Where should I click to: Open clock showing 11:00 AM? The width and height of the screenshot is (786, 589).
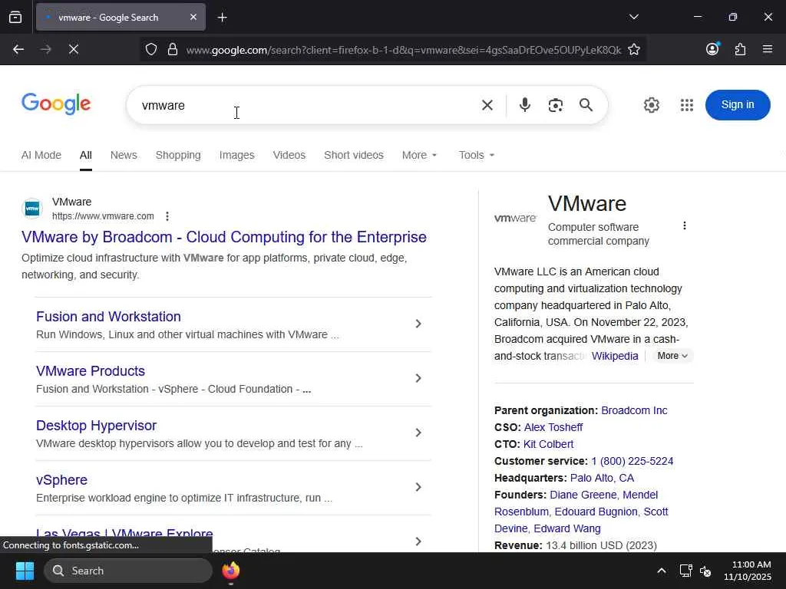pos(748,571)
